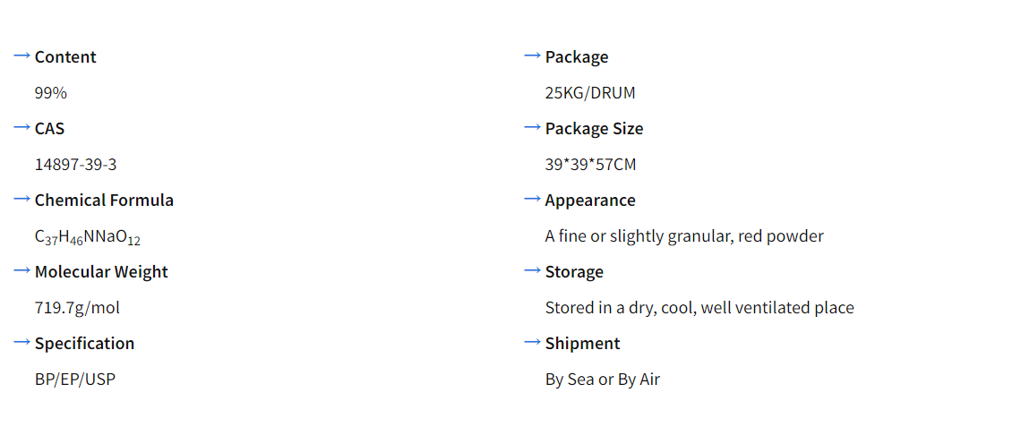Click the 39*39*57CM package size value
This screenshot has height=427, width=1021.
coord(590,165)
